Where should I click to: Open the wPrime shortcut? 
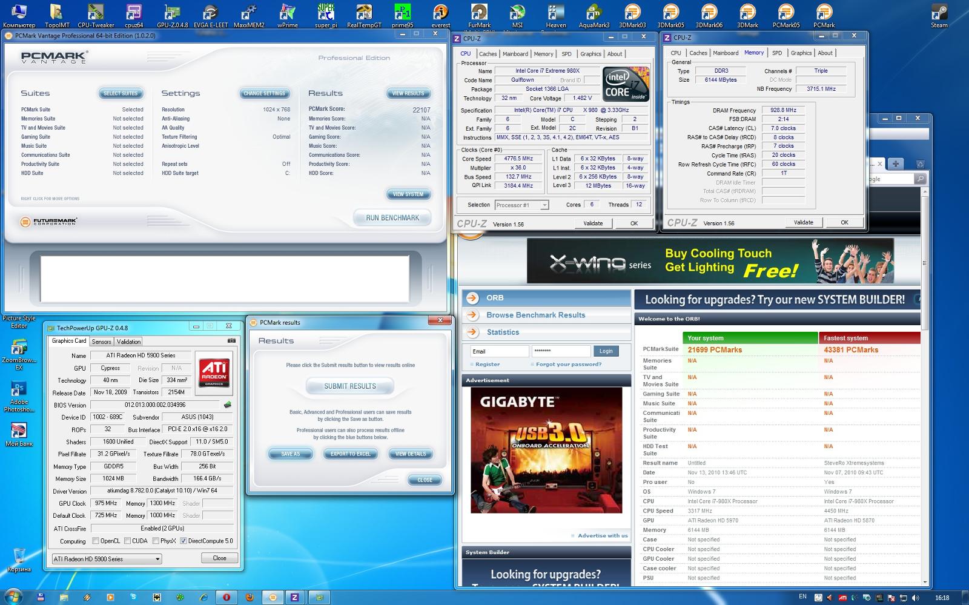(287, 16)
